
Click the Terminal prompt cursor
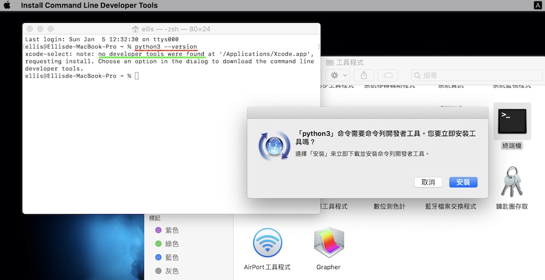[137, 76]
